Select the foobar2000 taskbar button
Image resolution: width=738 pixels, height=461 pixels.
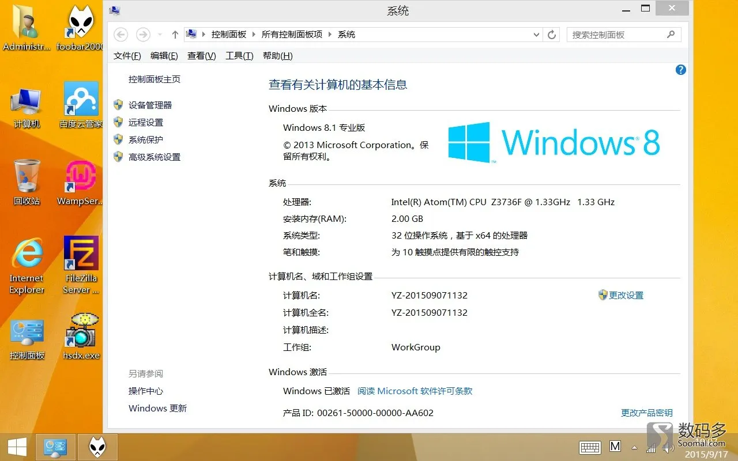coord(97,447)
